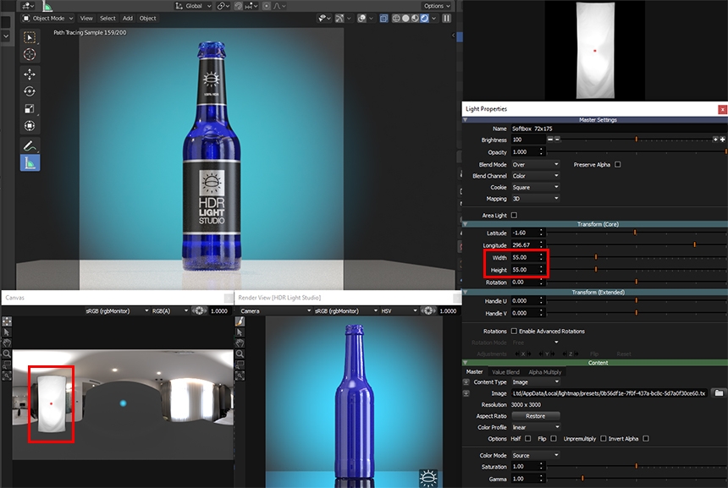Collapse the Content section
Viewport: 728px width, 488px height.
[x=466, y=363]
